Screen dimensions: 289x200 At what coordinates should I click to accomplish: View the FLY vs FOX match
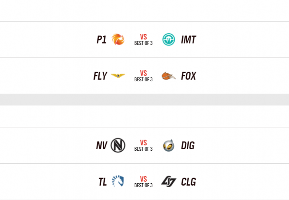144,76
